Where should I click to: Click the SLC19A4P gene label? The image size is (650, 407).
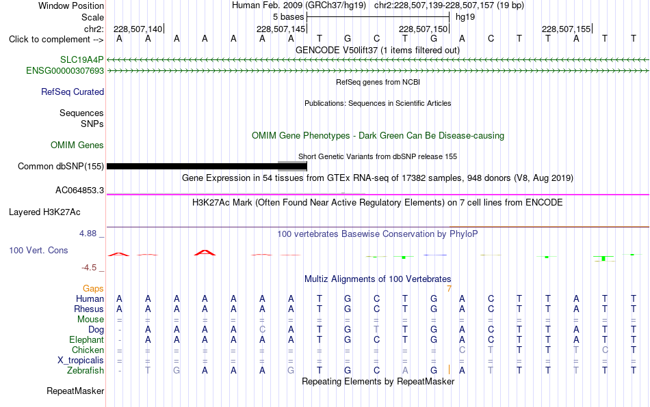[81, 60]
